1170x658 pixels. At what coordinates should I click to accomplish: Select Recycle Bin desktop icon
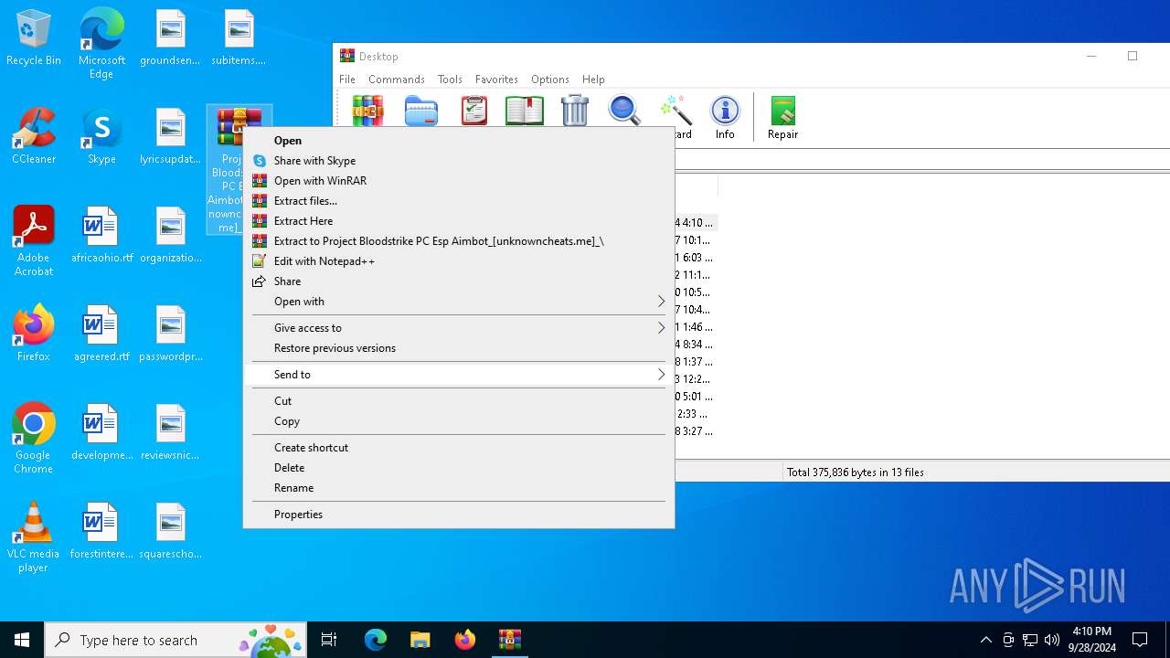pos(34,38)
